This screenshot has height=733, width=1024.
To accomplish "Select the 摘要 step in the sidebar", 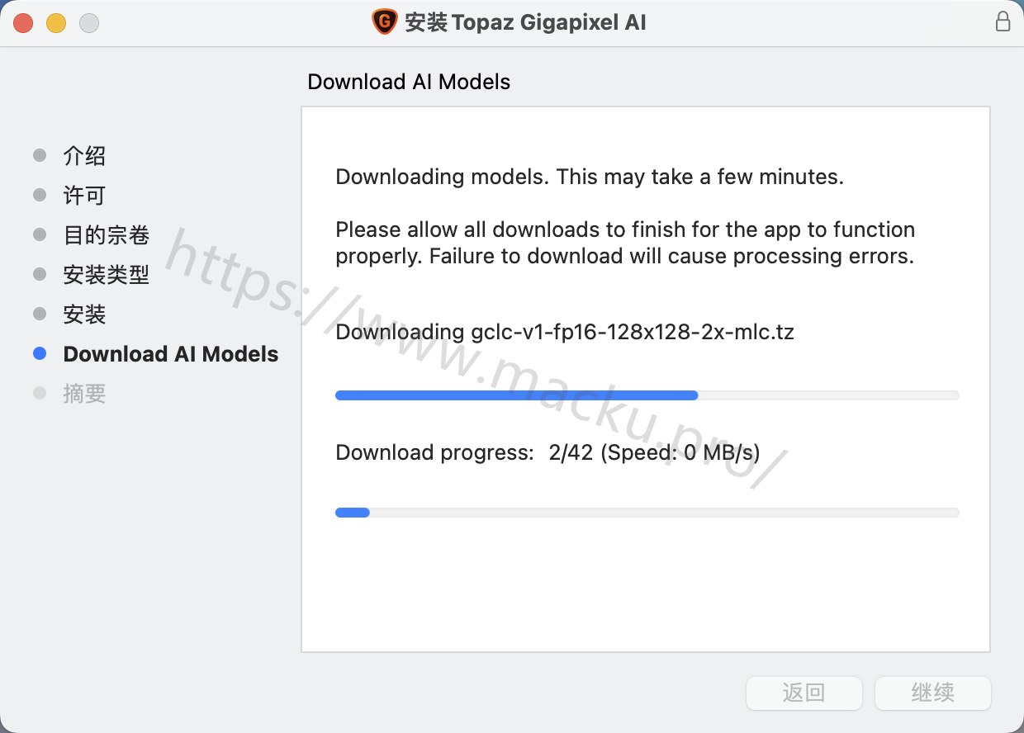I will [84, 394].
